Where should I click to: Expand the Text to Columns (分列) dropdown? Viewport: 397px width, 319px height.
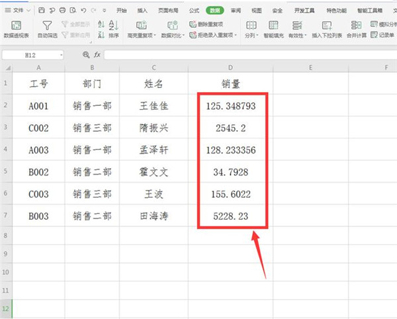click(251, 34)
